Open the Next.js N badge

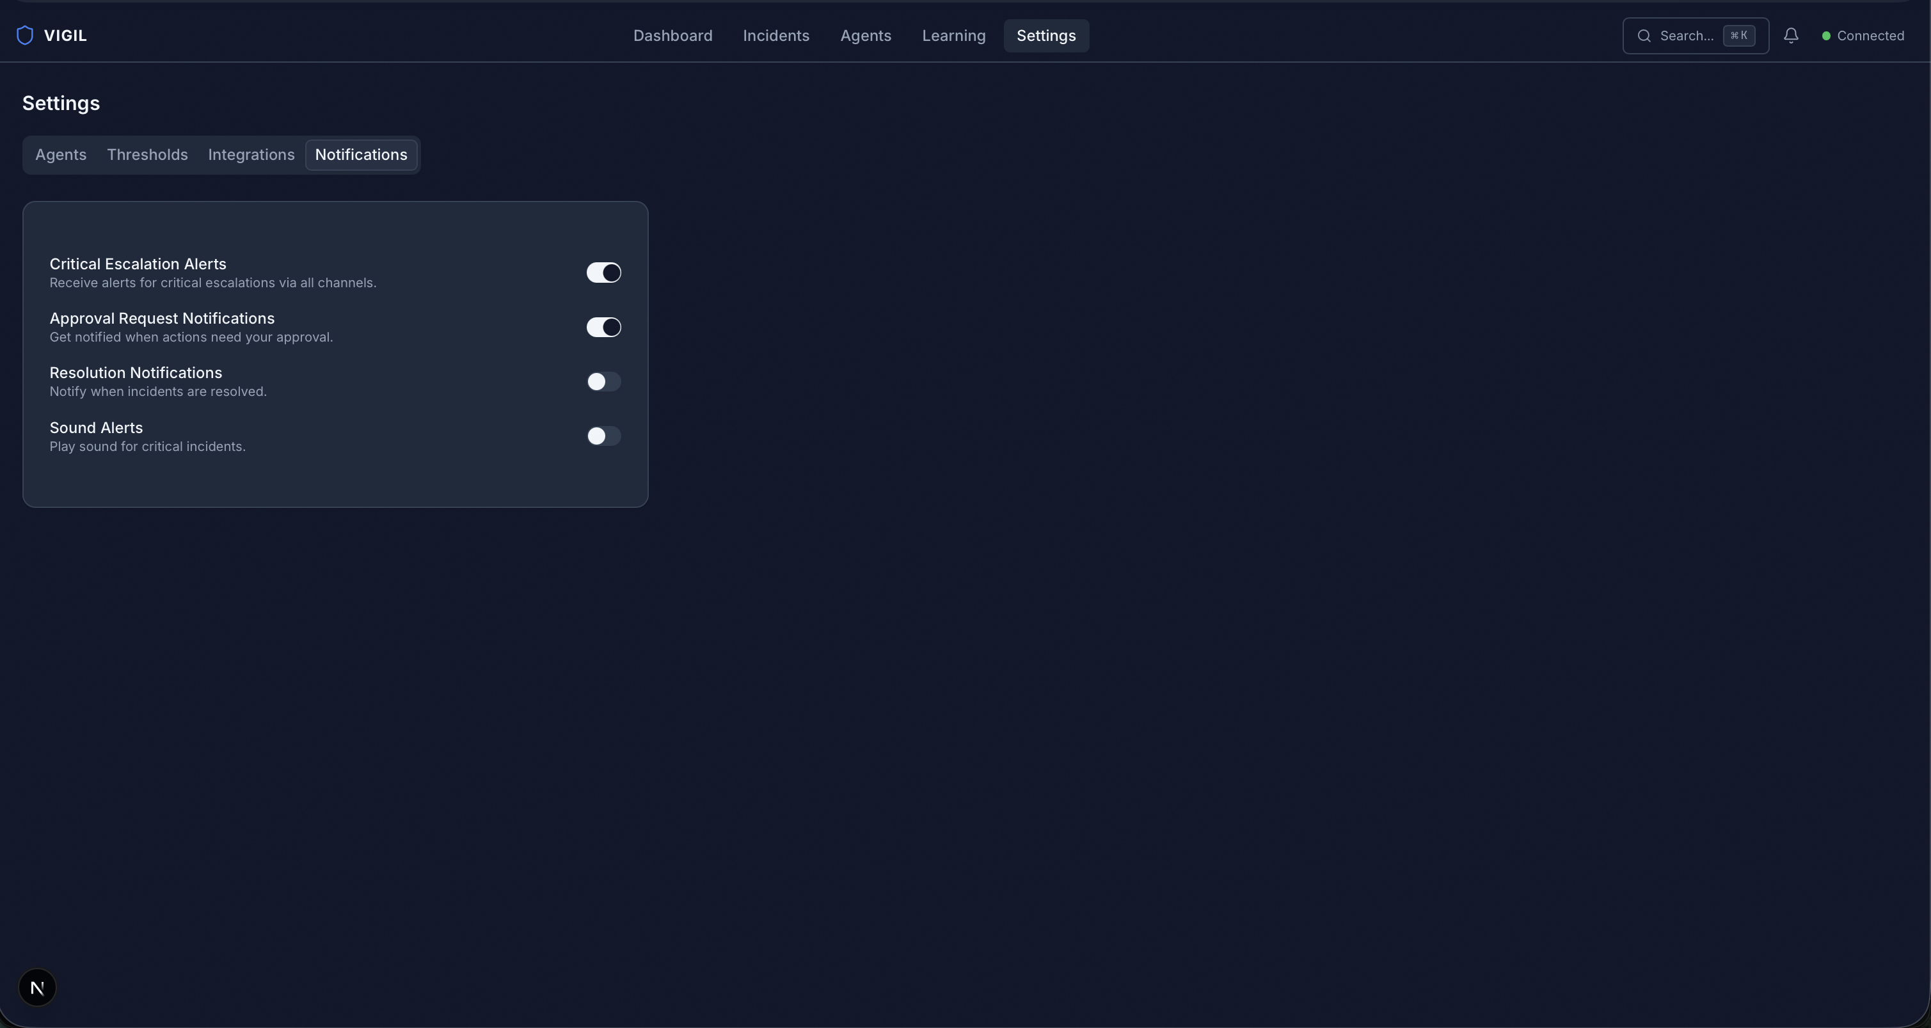[38, 988]
